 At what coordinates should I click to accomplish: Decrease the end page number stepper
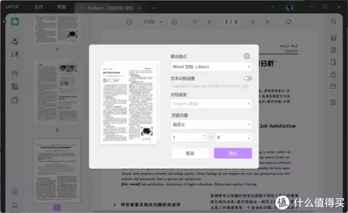[249, 139]
